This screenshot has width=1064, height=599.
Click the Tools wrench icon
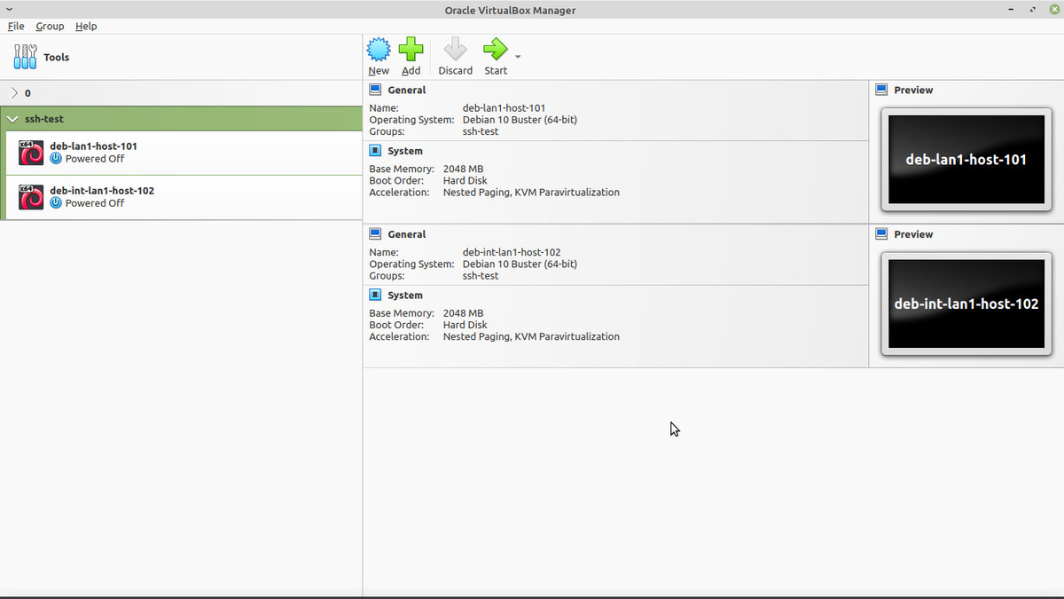coord(25,57)
